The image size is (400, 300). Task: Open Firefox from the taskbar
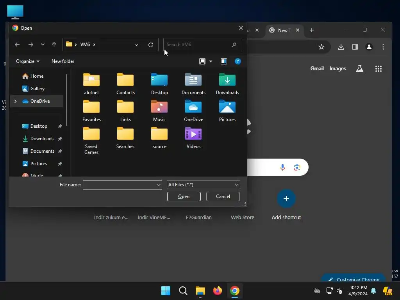pyautogui.click(x=217, y=291)
